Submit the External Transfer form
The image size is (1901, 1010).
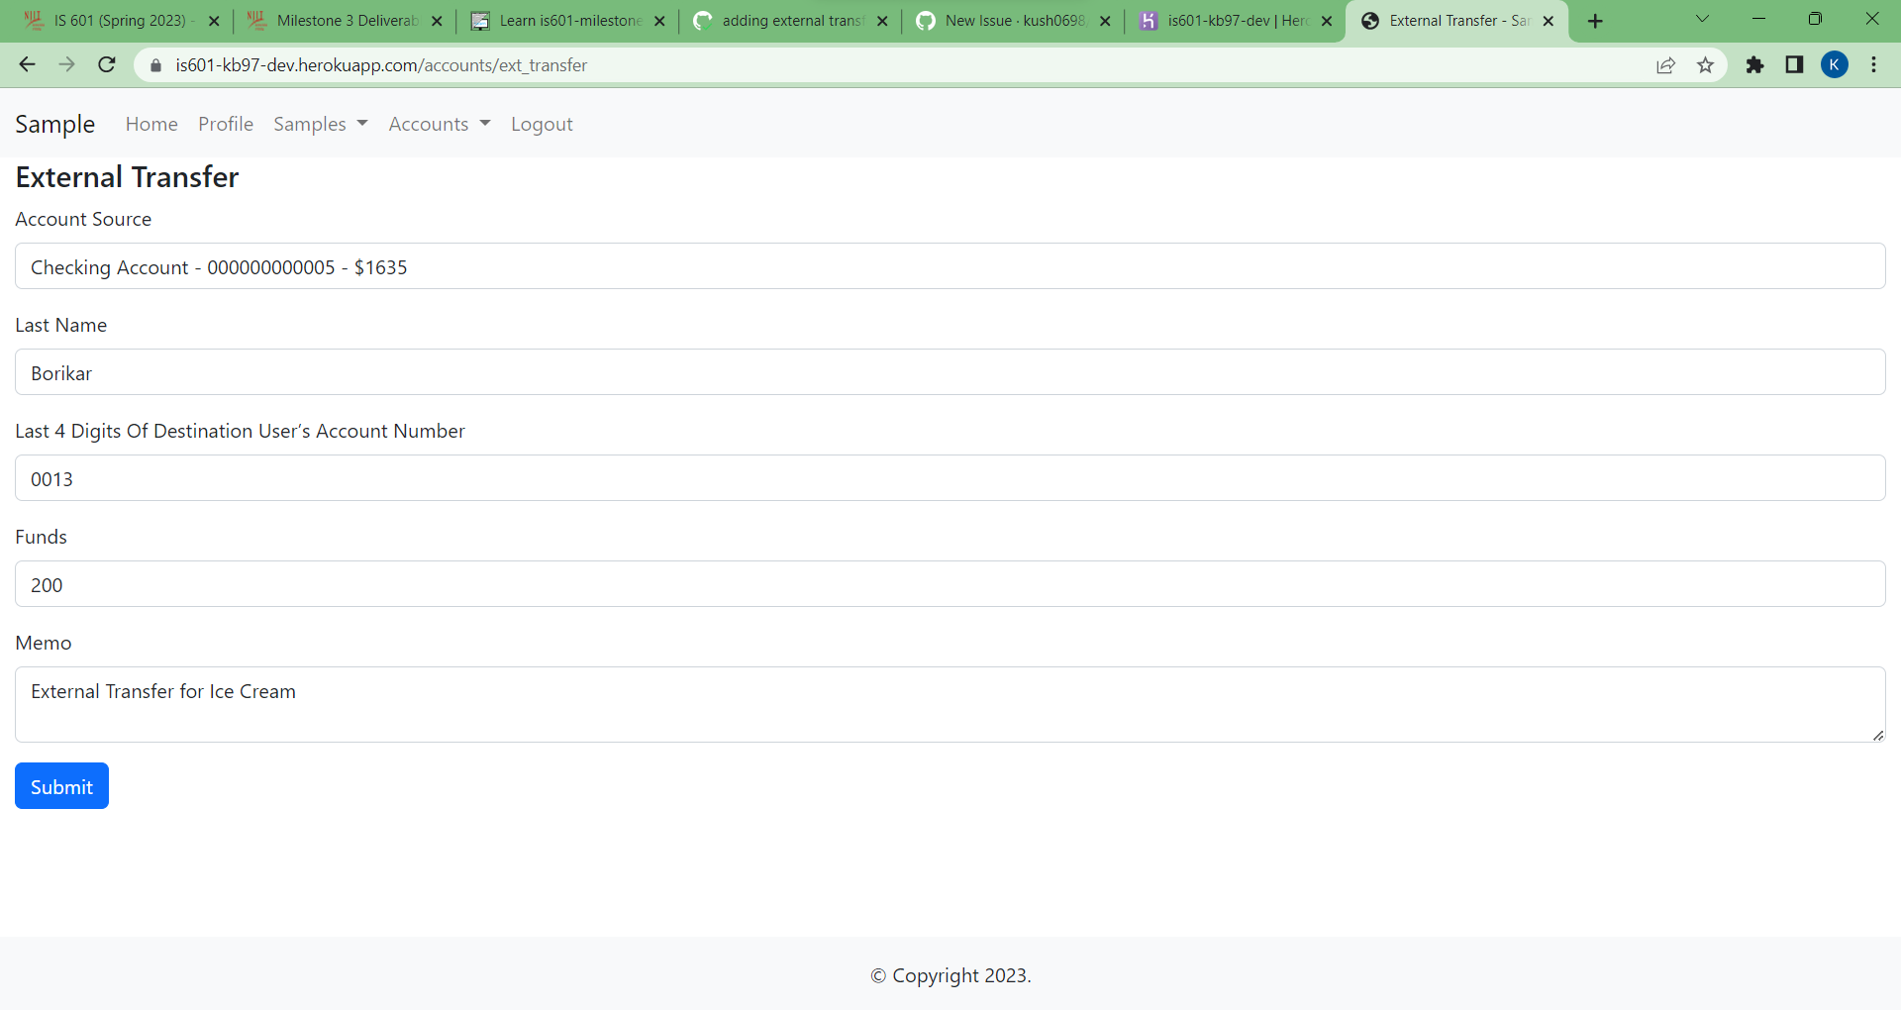click(x=61, y=785)
